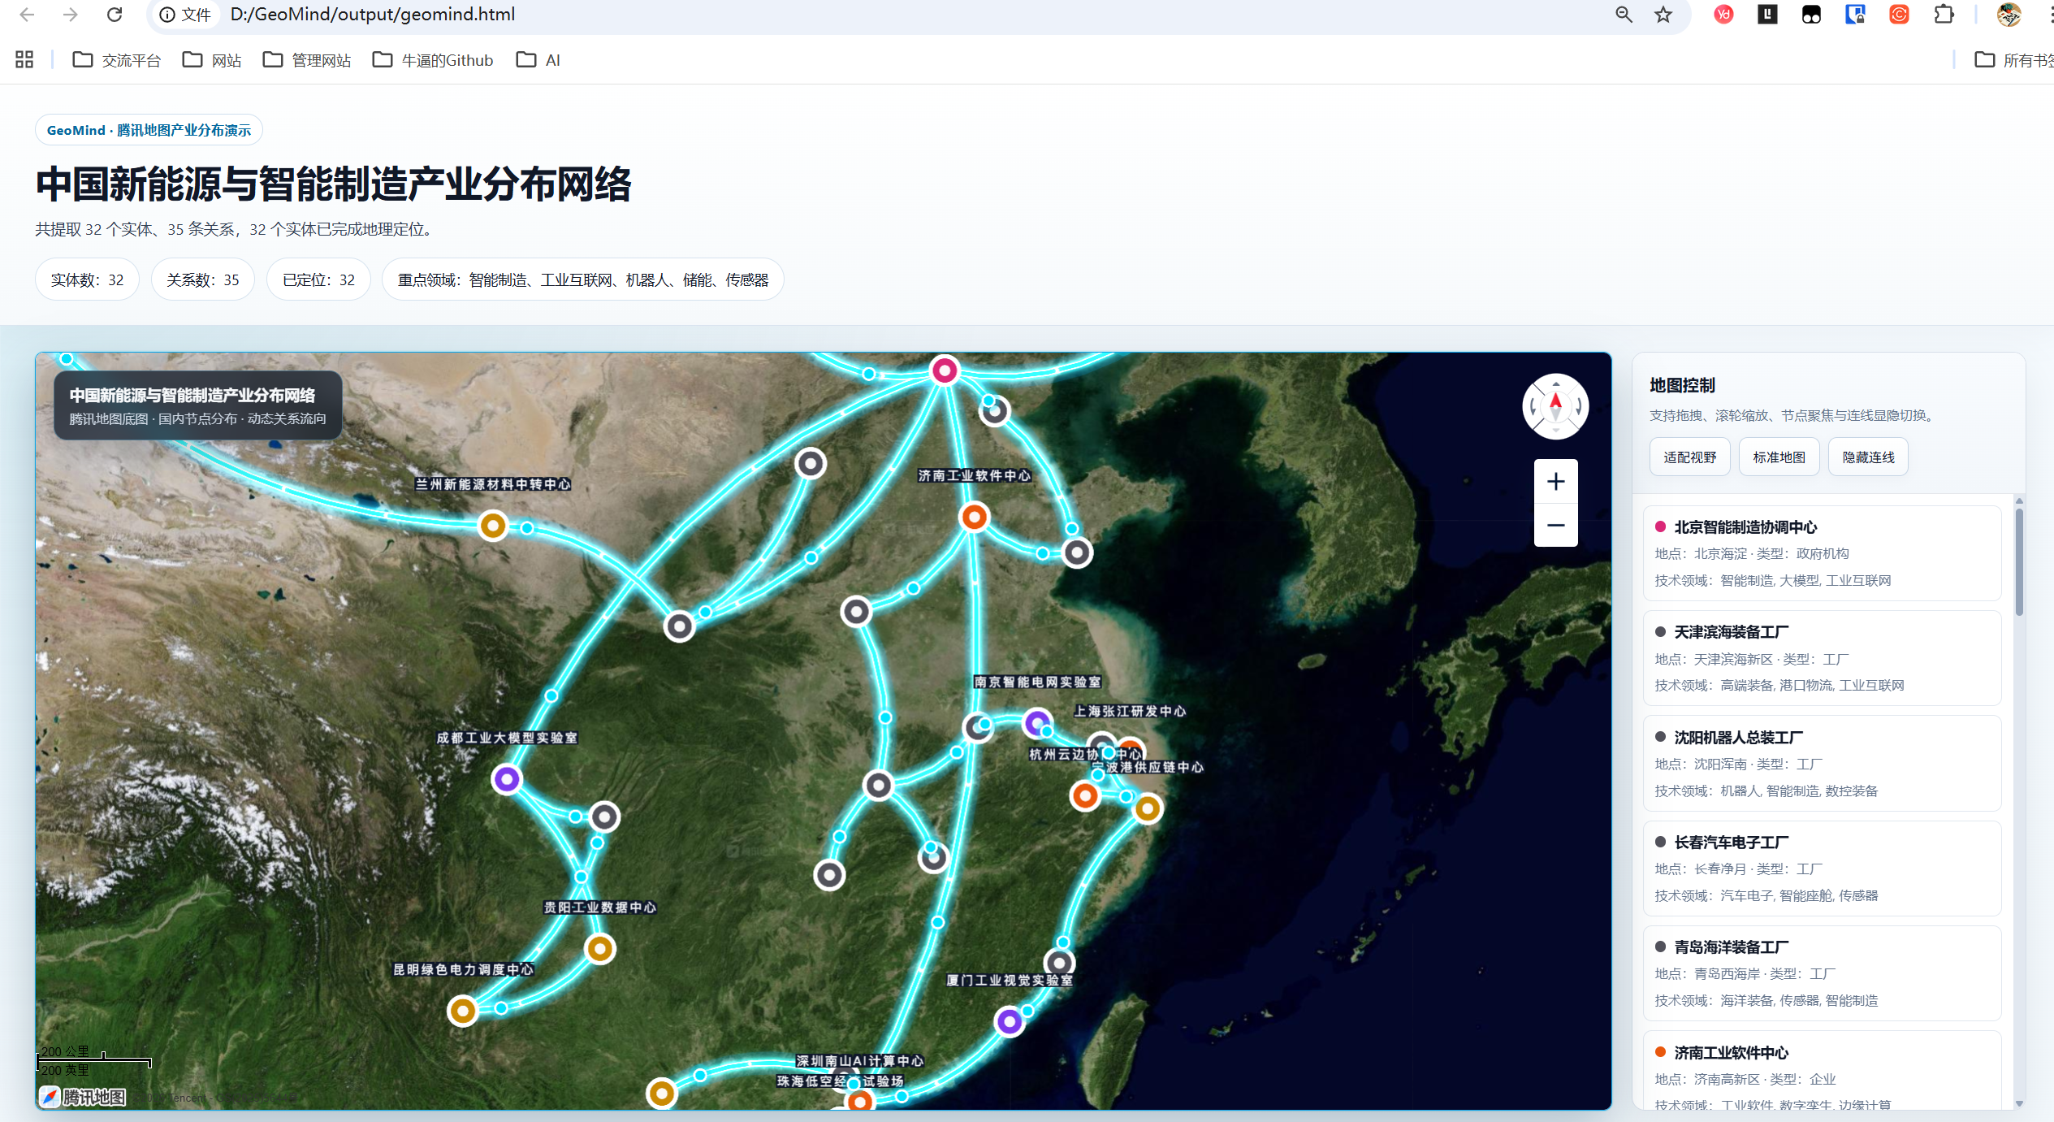Select the purple marker under 厦门工业视觉实验室
This screenshot has height=1122, width=2054.
pos(1010,1021)
